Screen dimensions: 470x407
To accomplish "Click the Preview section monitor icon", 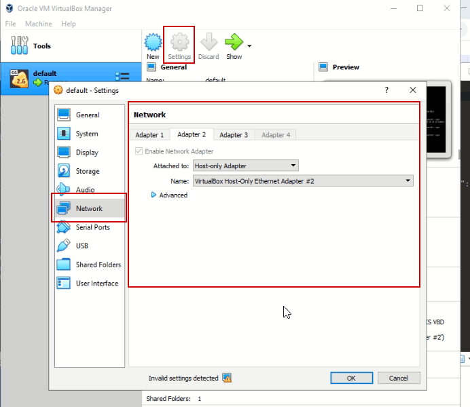I will pyautogui.click(x=323, y=67).
